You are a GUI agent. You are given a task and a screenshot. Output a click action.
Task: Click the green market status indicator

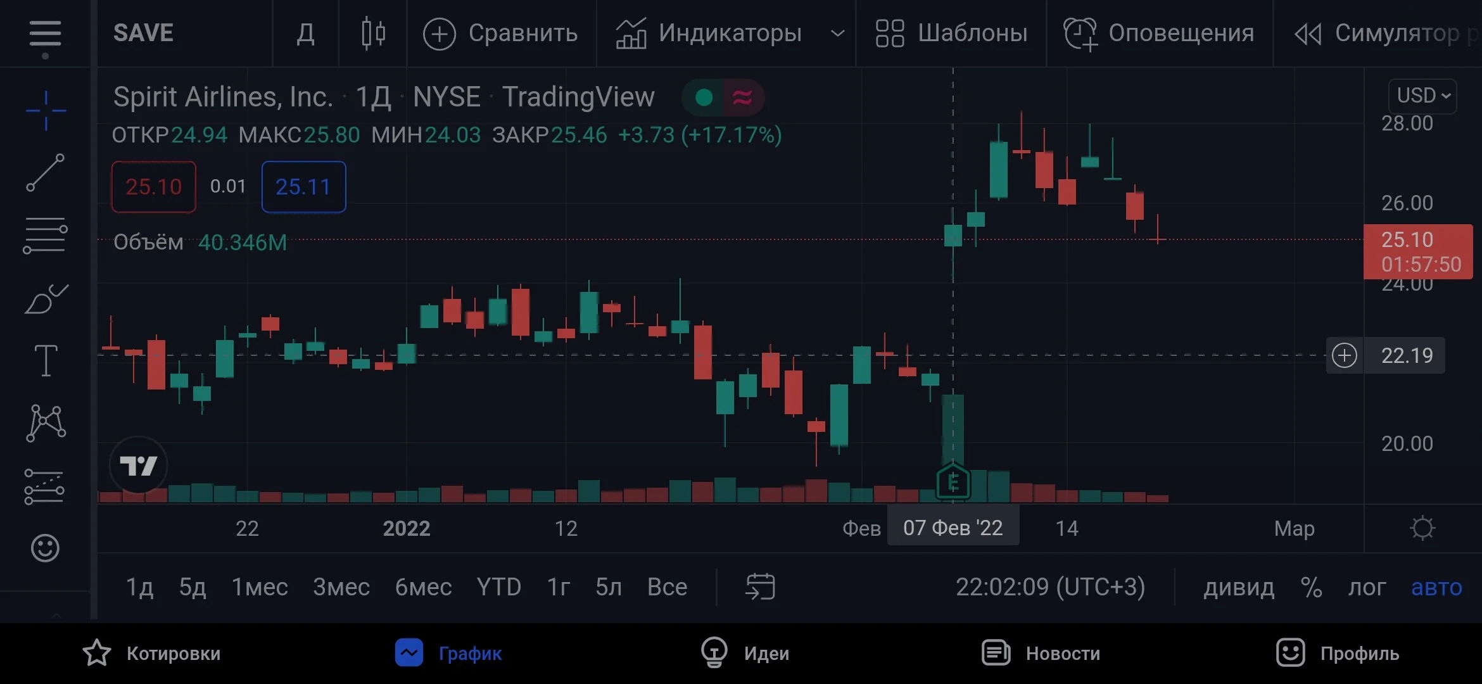tap(704, 98)
